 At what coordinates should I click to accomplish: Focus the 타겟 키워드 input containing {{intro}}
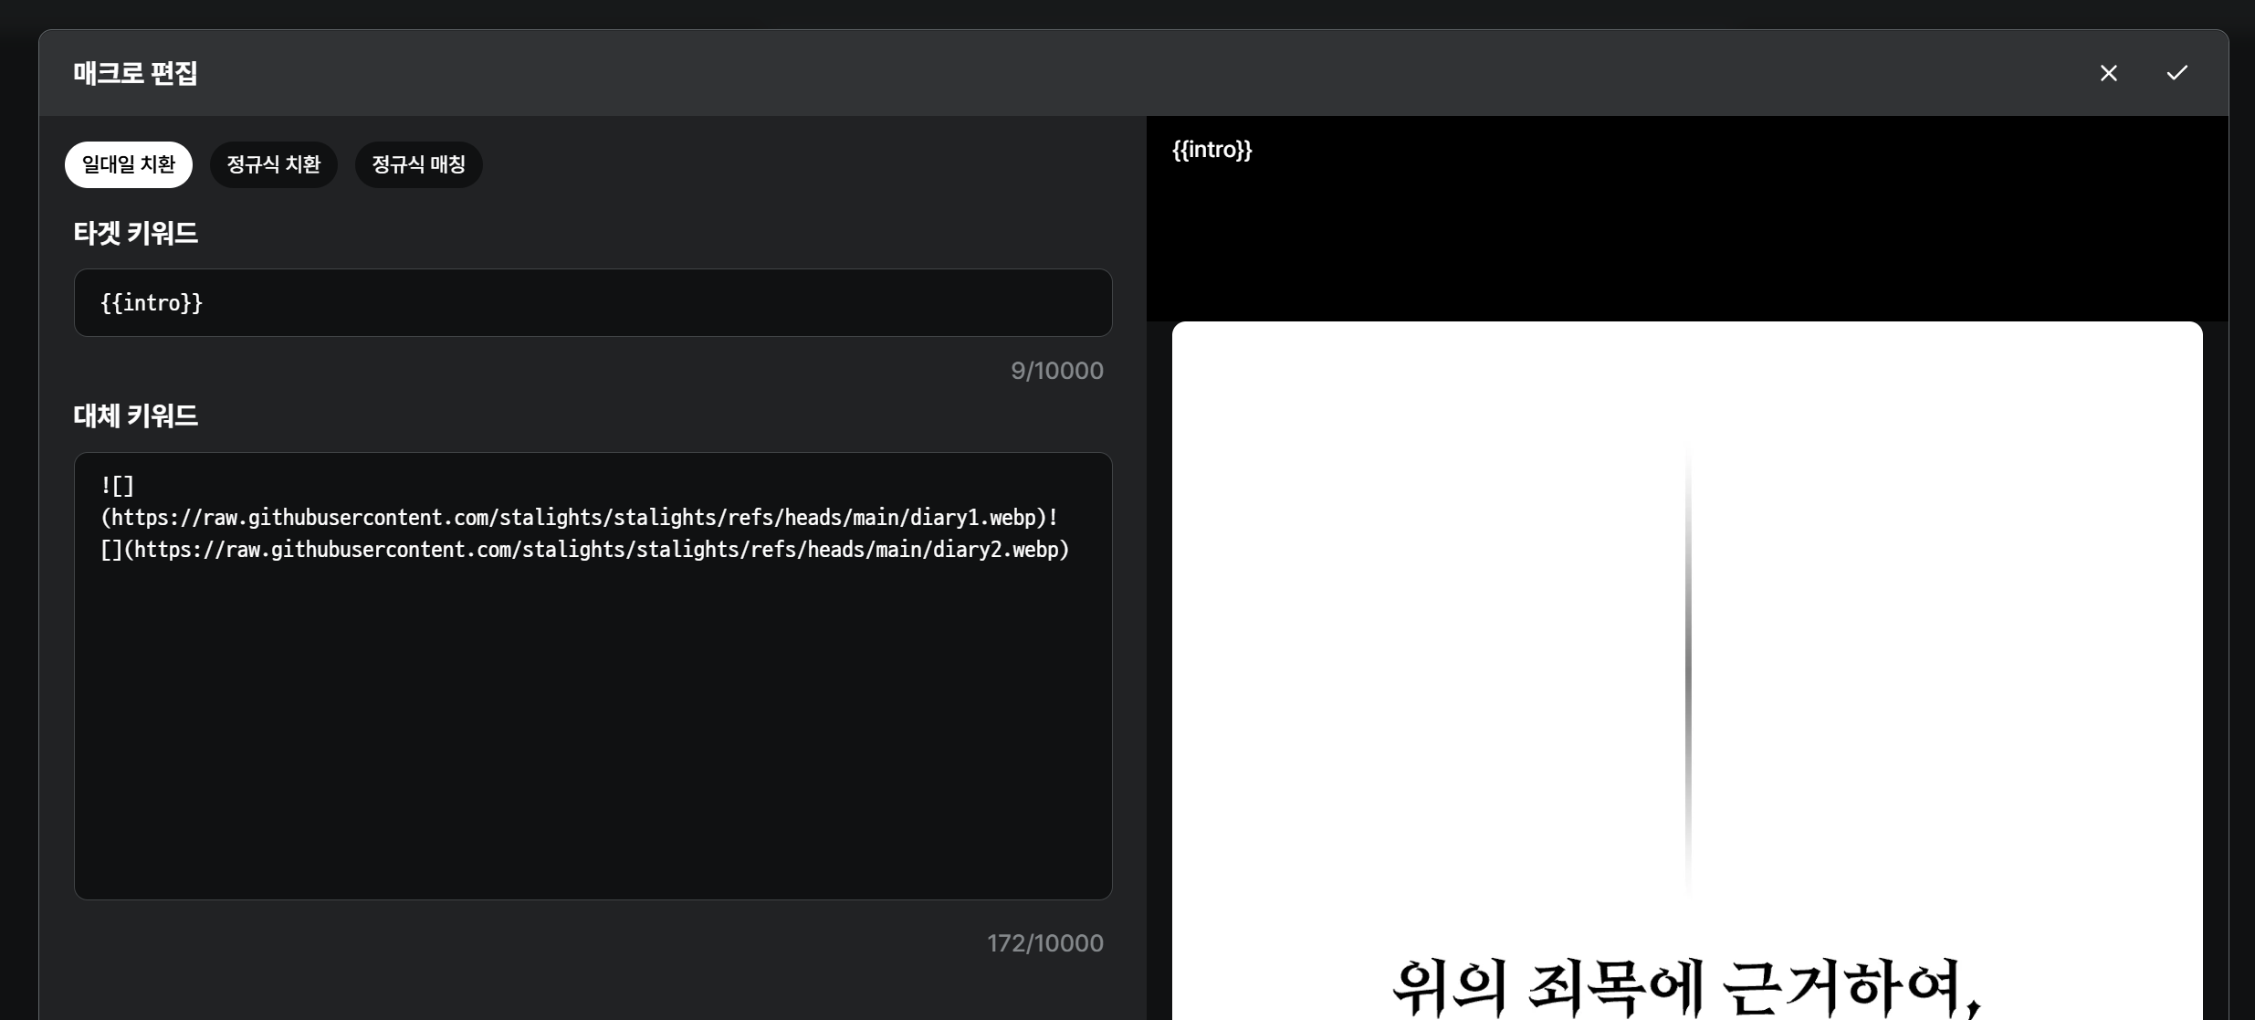592,302
